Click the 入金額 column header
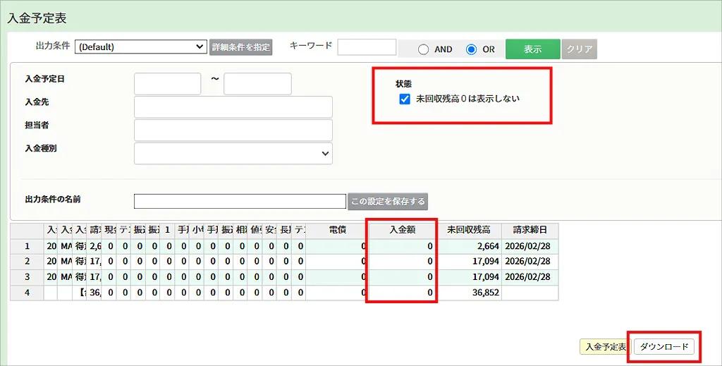Screen dimensions: 722x366 403,230
